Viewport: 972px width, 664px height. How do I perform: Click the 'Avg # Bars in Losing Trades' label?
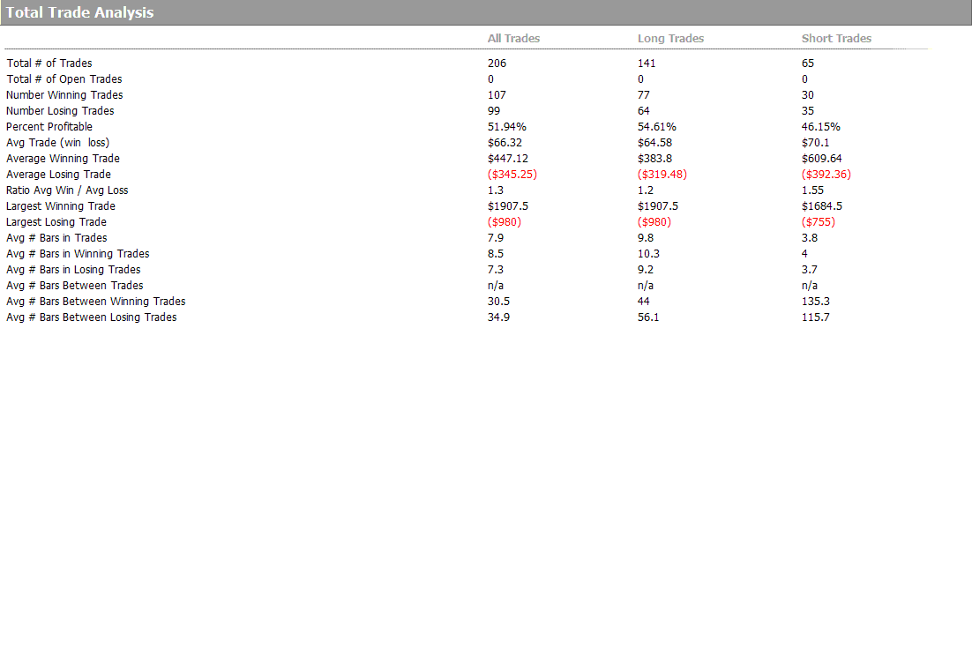[x=73, y=270]
